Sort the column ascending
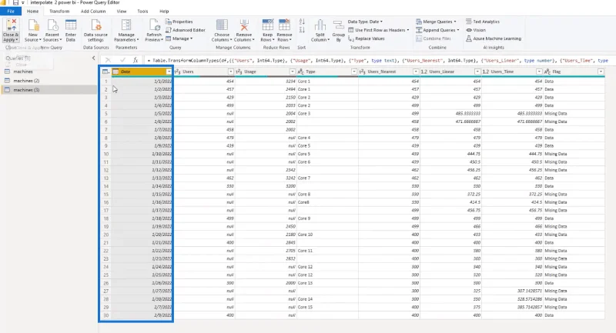The image size is (616, 333). point(302,22)
